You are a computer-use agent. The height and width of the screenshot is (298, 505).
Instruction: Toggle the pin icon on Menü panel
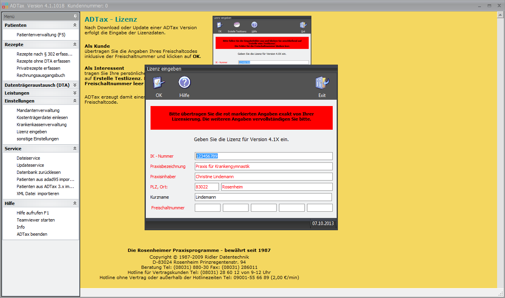(x=75, y=17)
